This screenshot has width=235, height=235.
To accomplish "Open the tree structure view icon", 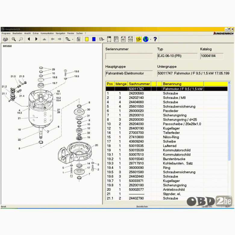I will (68, 39).
